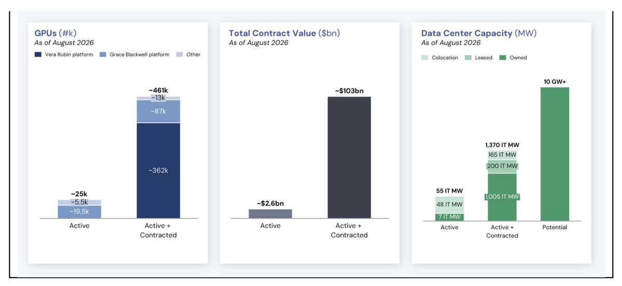Click the Other legend swatch in GPUs chart
This screenshot has width=622, height=286.
tap(180, 55)
